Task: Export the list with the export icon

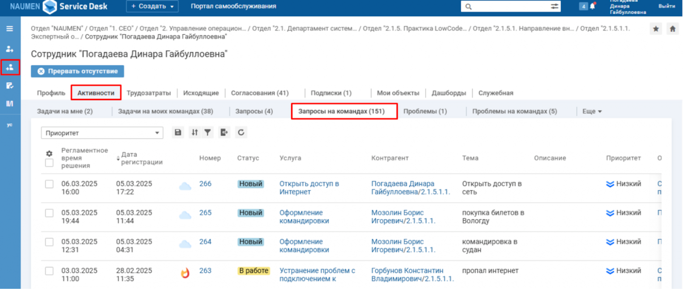Action: [225, 132]
